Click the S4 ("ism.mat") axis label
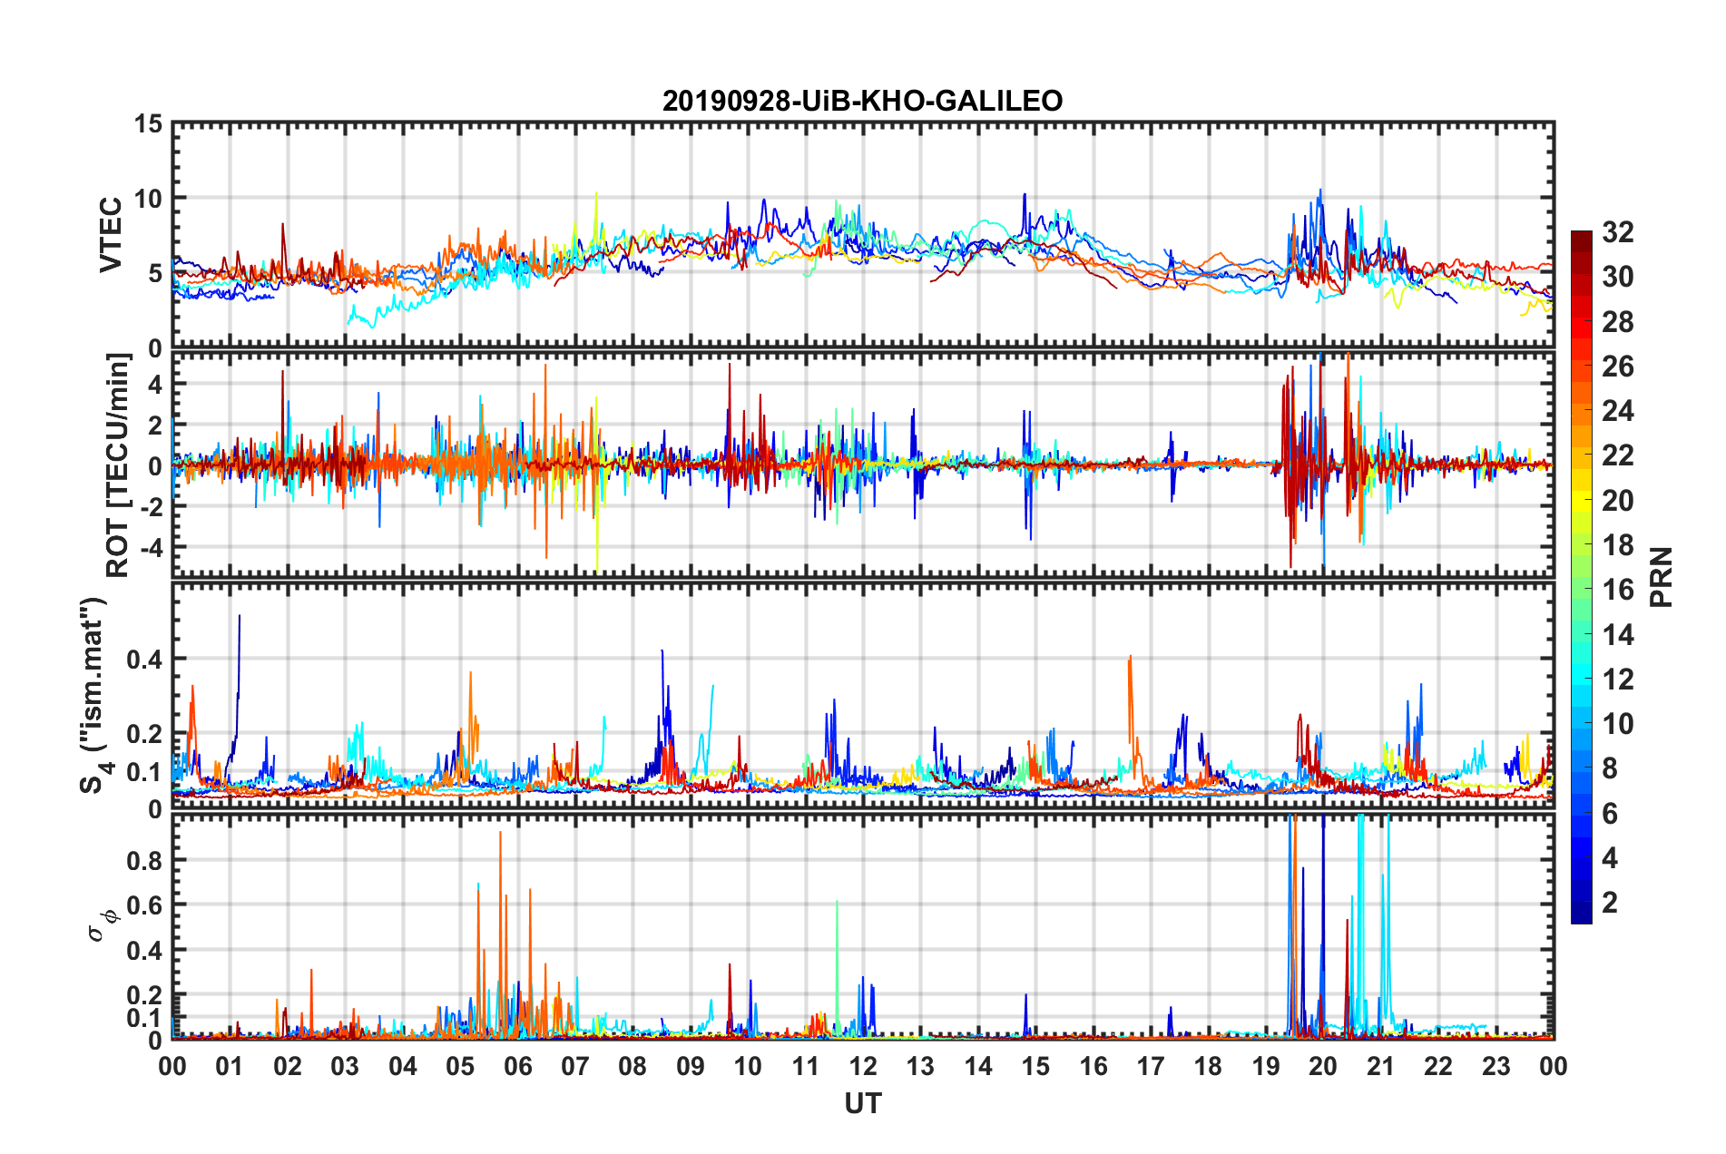This screenshot has height=1154, width=1726. (94, 695)
